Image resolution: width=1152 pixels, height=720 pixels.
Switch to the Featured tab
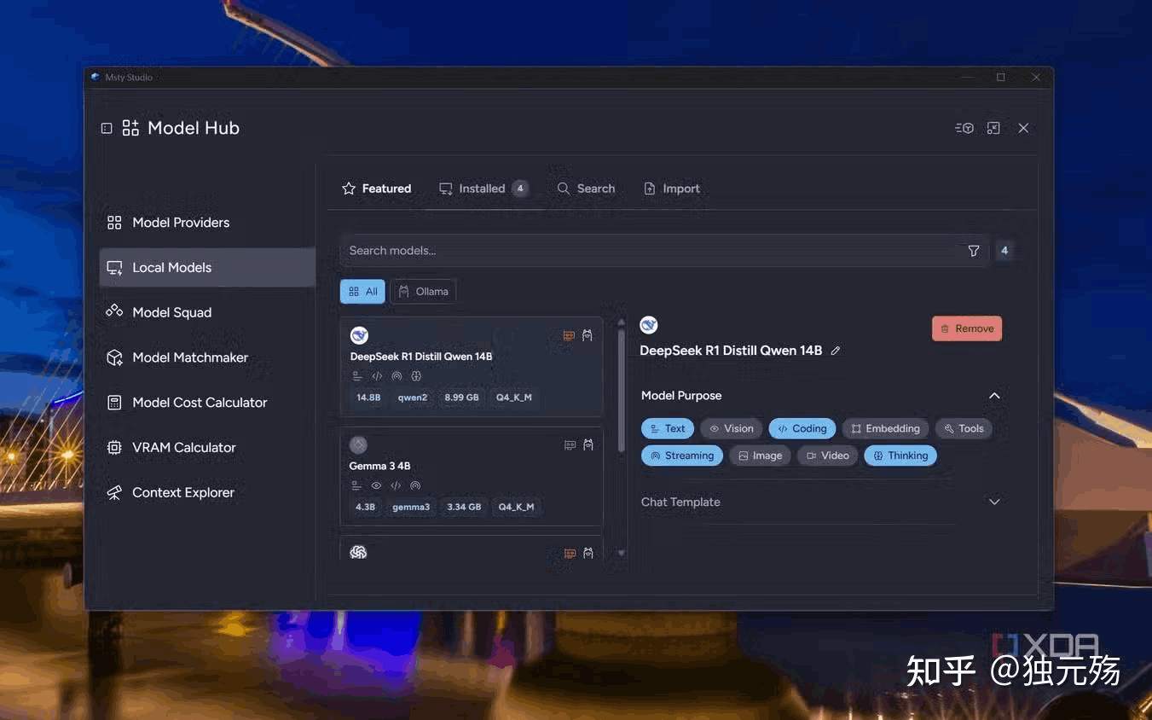click(377, 189)
